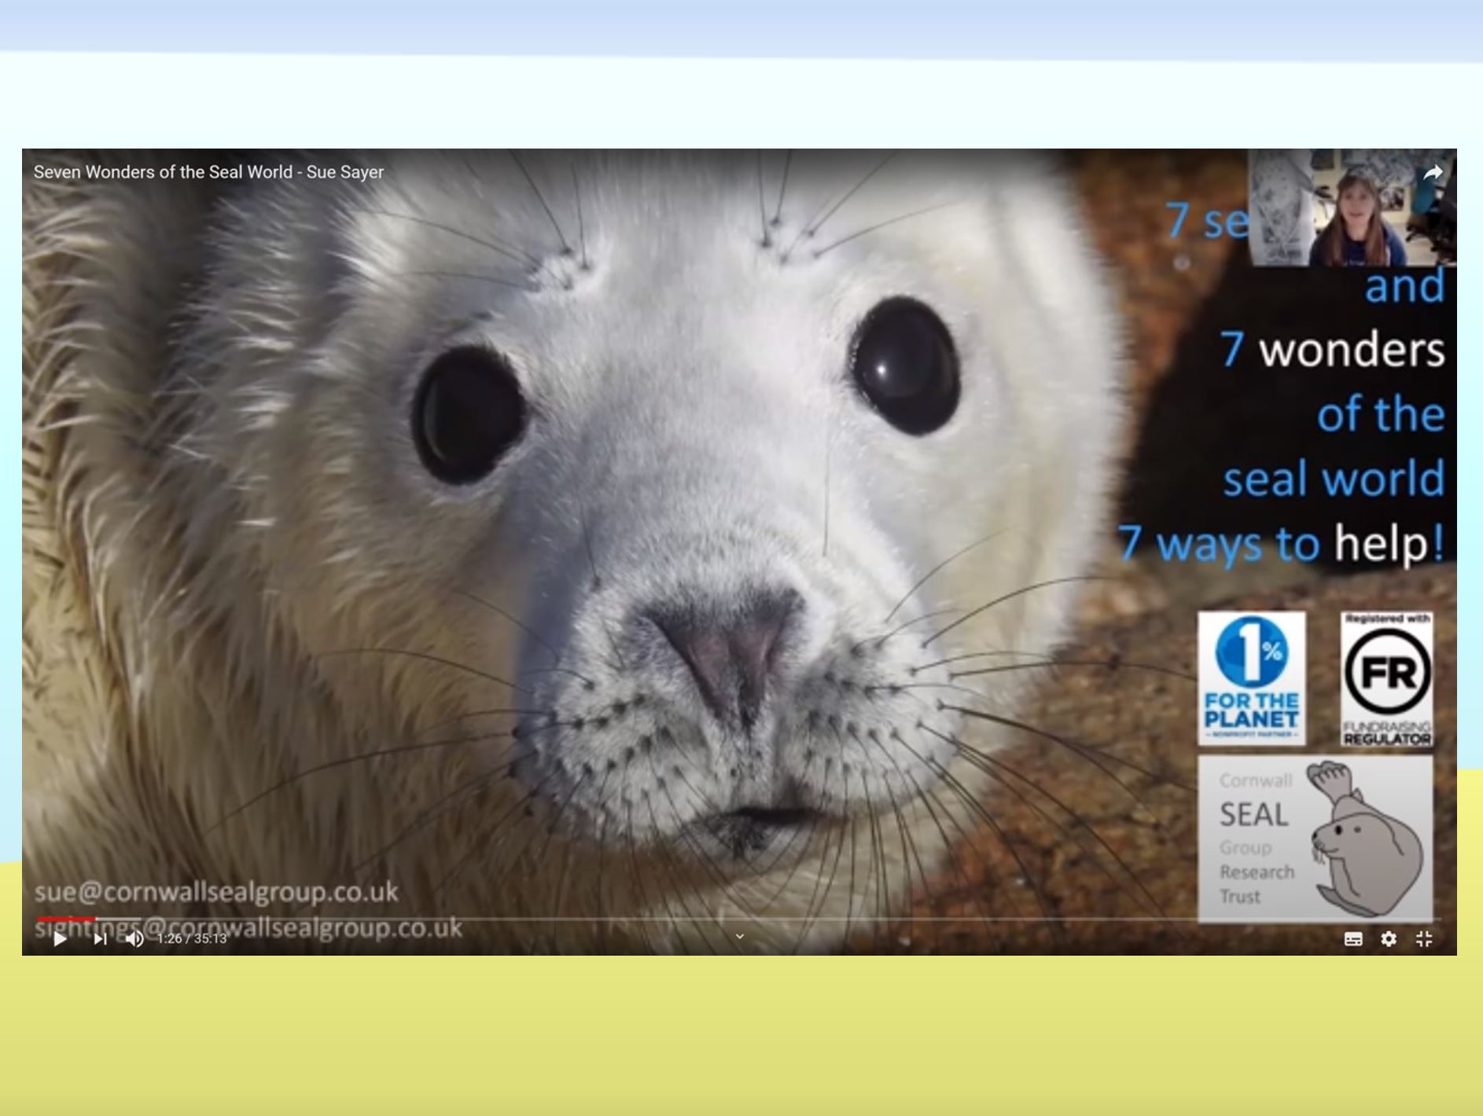Toggle subtitles/closed captions
Viewport: 1483px width, 1116px height.
point(1353,939)
